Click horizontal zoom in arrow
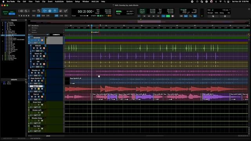Screen dimensions: 251x141 pos(29,11)
